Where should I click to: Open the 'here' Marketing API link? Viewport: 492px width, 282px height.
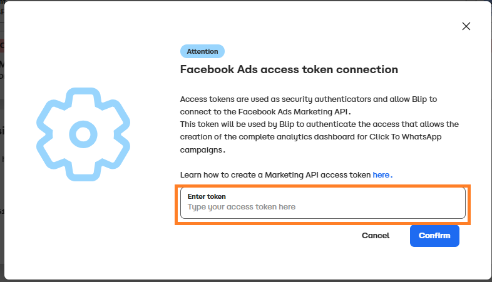[x=381, y=175]
